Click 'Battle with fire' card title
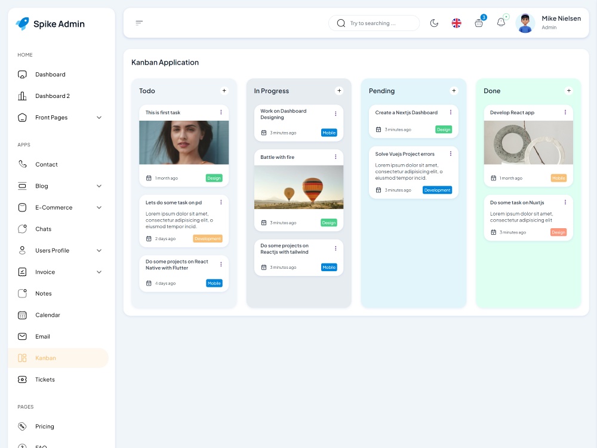 click(x=277, y=157)
